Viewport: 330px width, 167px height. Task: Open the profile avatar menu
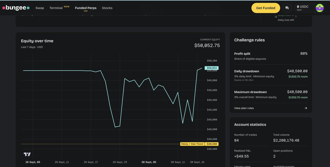[x=320, y=8]
